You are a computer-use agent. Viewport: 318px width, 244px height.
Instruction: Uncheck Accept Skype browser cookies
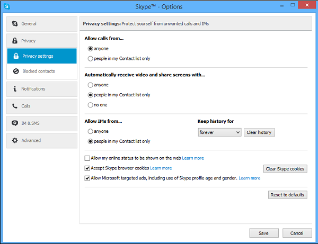(x=87, y=168)
